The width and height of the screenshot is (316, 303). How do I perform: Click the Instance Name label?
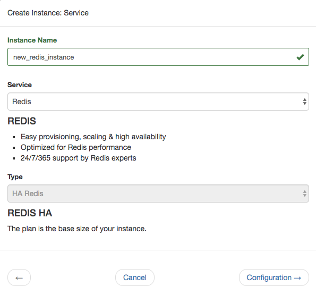pyautogui.click(x=32, y=40)
